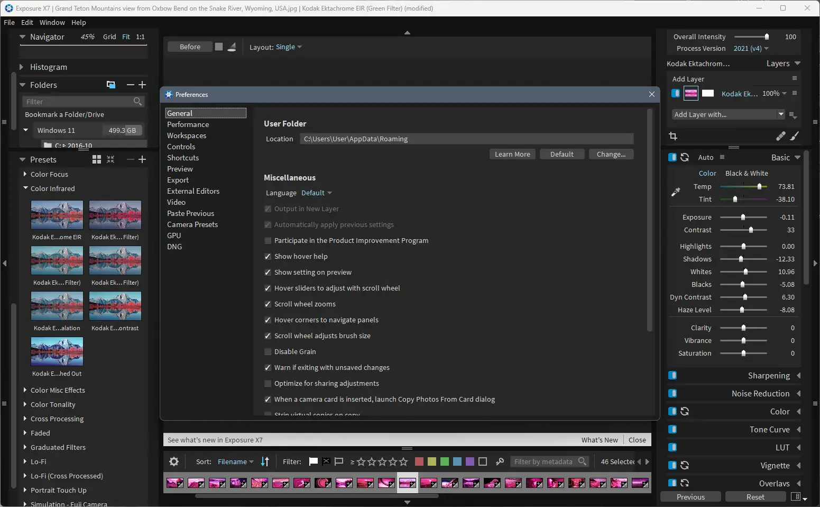Collapse all preset categories

click(x=110, y=159)
